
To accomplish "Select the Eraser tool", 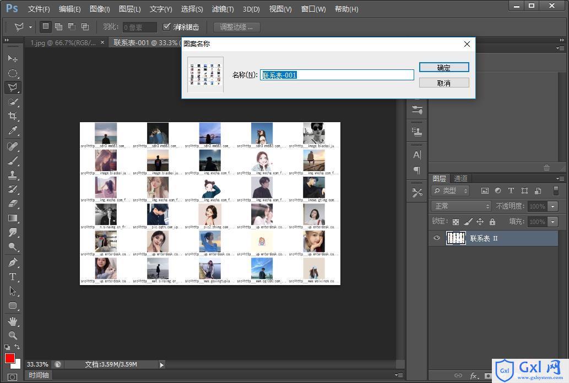I will 13,204.
